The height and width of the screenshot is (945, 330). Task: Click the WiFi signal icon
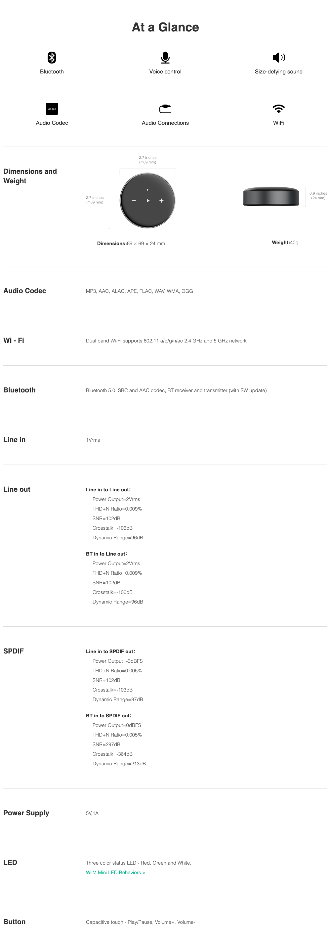[279, 109]
